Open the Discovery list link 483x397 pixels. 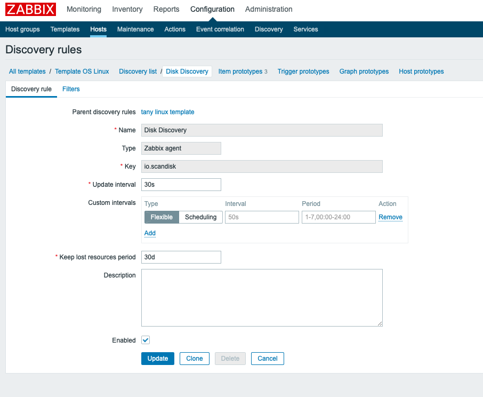(x=138, y=72)
